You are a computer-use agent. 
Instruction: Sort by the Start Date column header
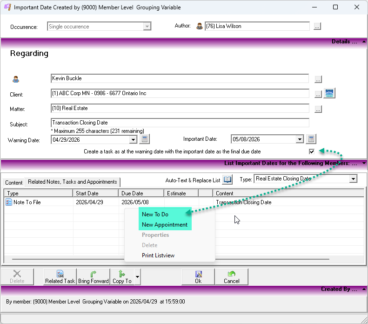point(96,193)
